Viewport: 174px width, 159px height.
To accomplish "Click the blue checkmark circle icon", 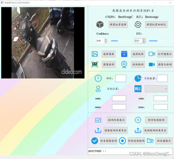I will 95,141.
